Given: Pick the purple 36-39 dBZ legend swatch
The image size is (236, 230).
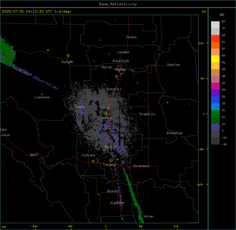Looking at the screenshot, I should [215, 93].
